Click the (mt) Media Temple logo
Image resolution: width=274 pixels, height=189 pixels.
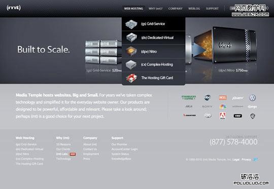pos(14,8)
